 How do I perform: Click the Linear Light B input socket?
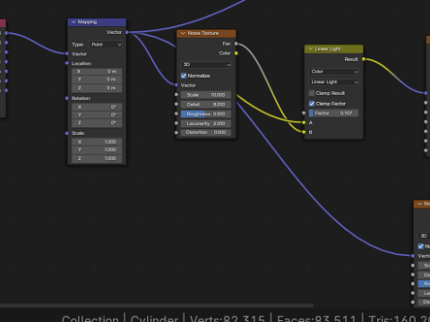coord(304,131)
